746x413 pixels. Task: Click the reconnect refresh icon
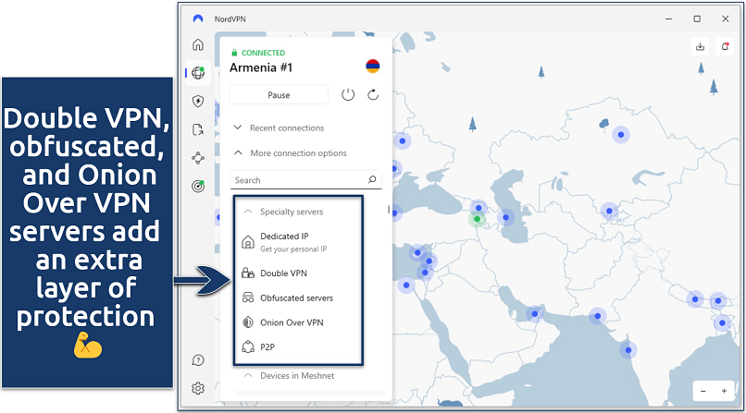pyautogui.click(x=373, y=94)
